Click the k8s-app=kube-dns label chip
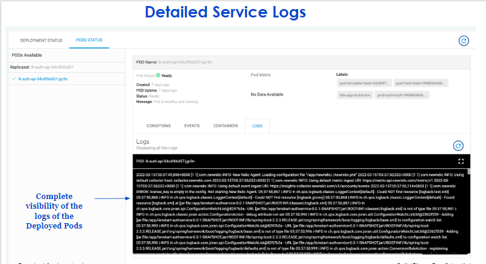The image size is (486, 264). pos(355,95)
